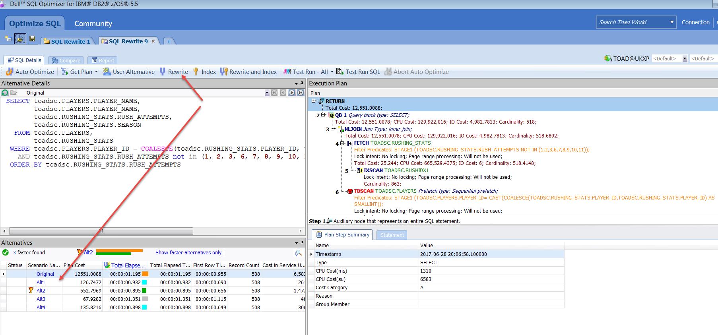Open the Test Run - All dropdown arrow

point(332,72)
